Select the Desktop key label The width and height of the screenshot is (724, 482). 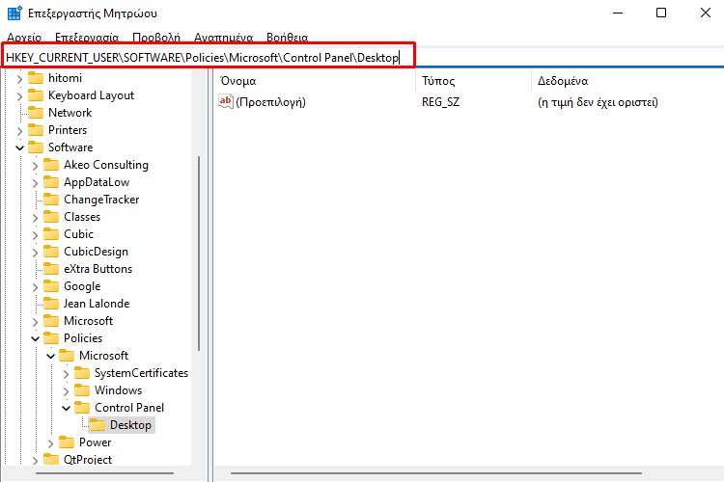point(130,425)
